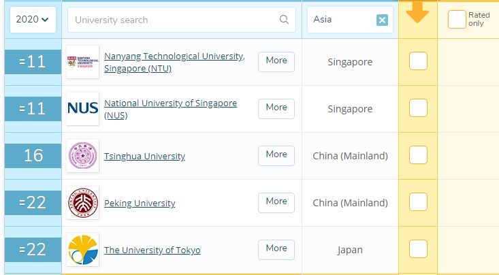Click More for Tsinghua University

(x=276, y=156)
